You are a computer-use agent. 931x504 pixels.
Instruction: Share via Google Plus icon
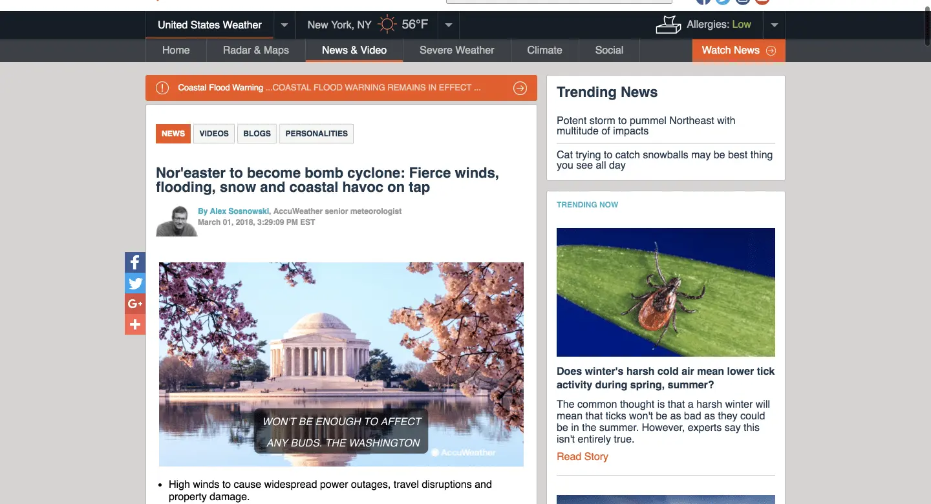(x=135, y=304)
